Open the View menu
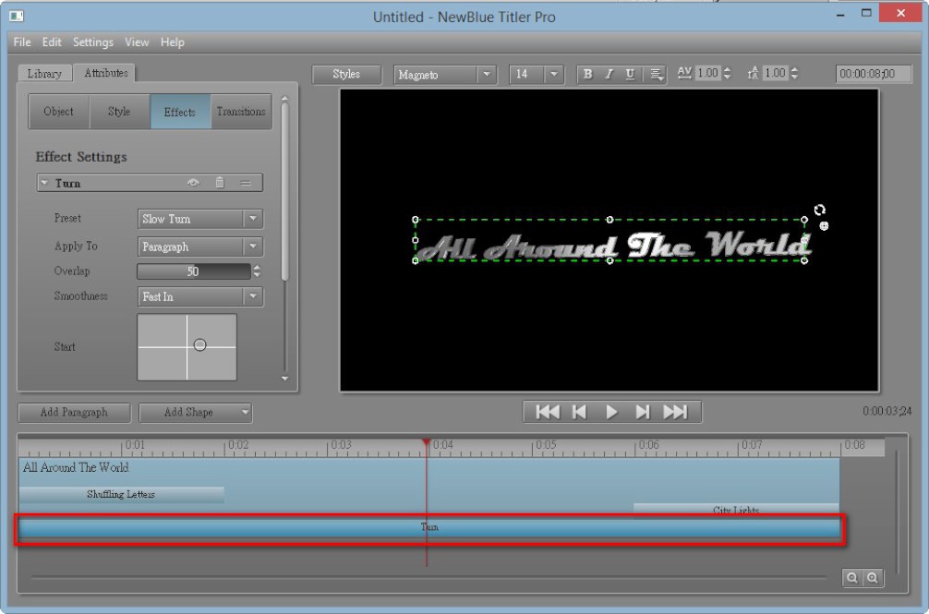The width and height of the screenshot is (929, 614). (137, 42)
